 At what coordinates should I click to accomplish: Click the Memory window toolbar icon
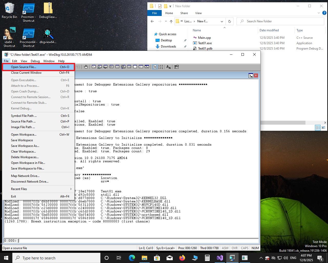(x=117, y=67)
